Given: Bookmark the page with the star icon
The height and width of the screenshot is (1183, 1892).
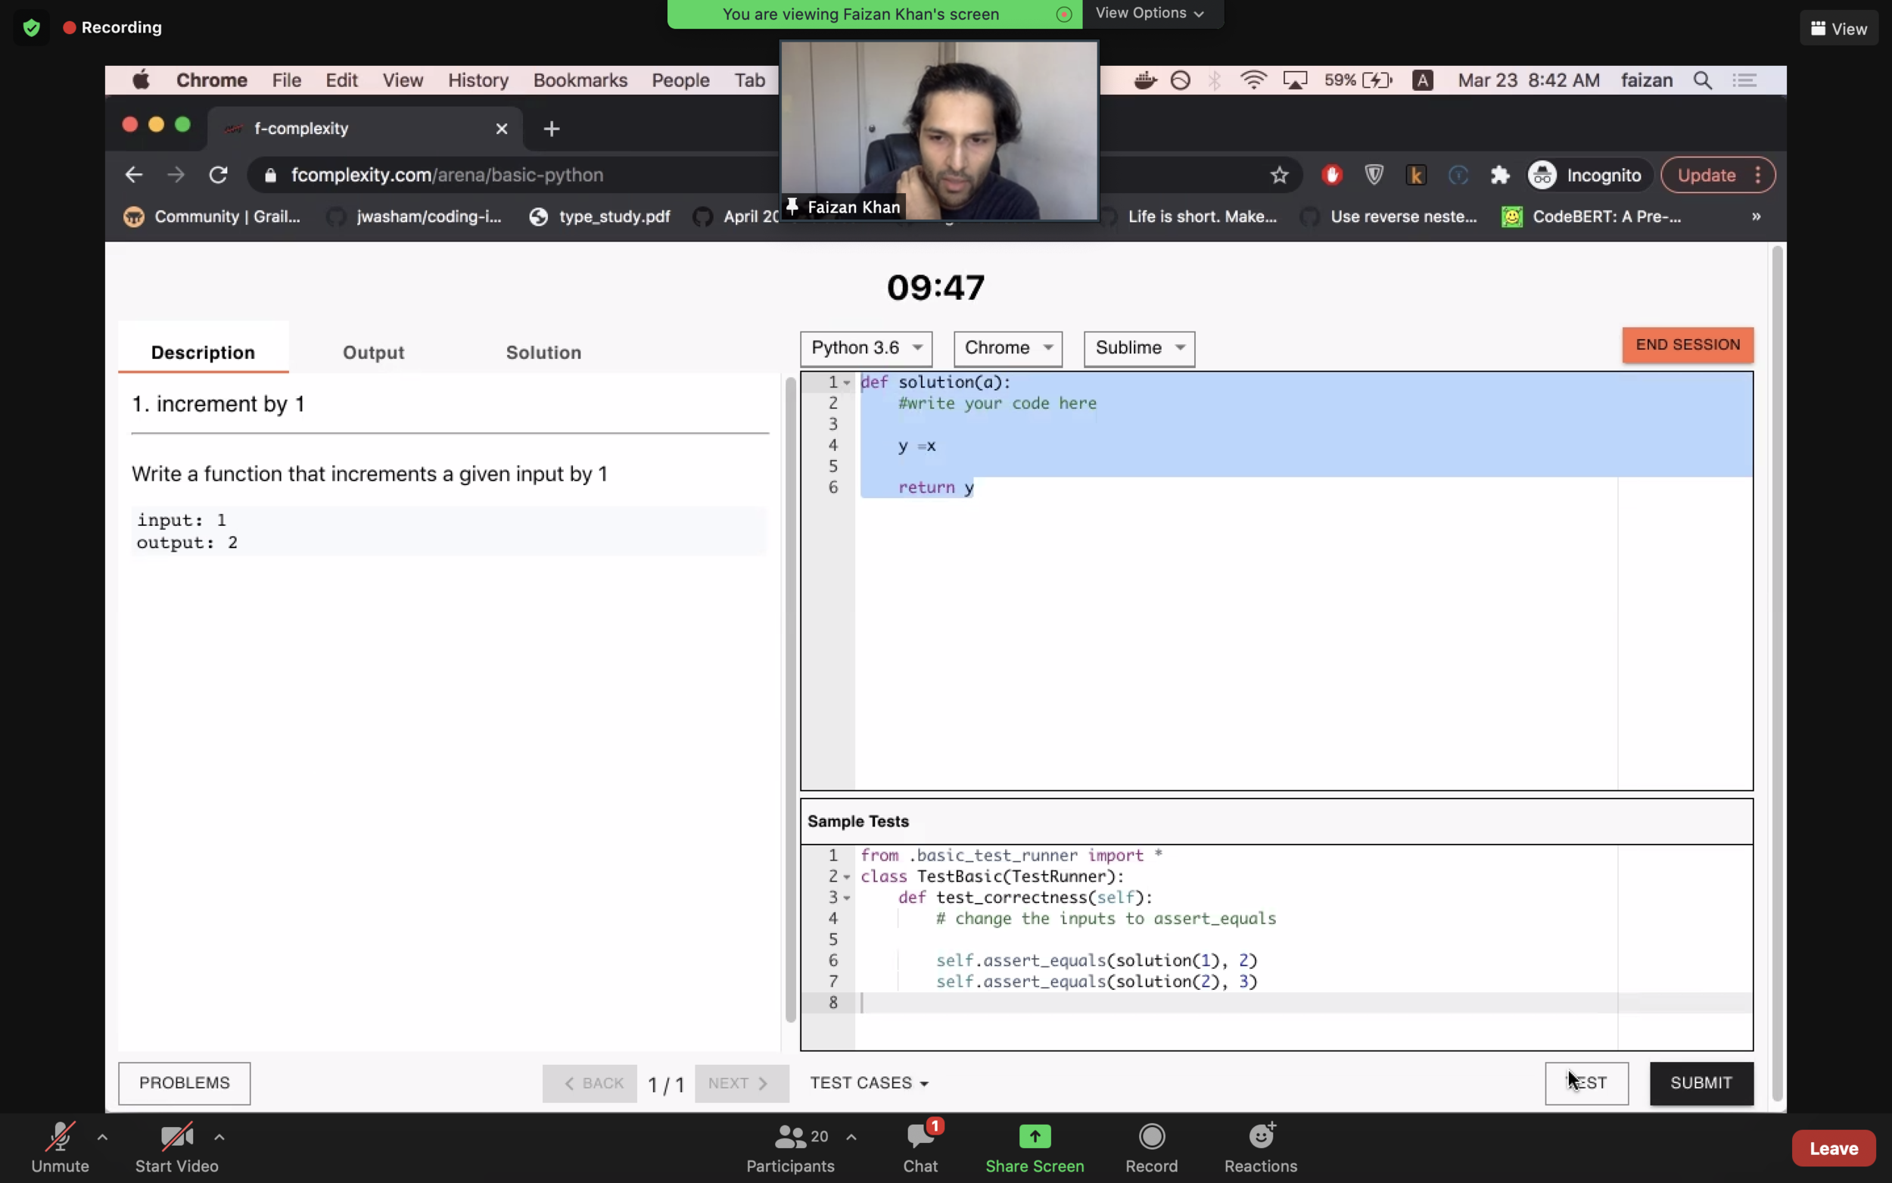Looking at the screenshot, I should (1279, 175).
